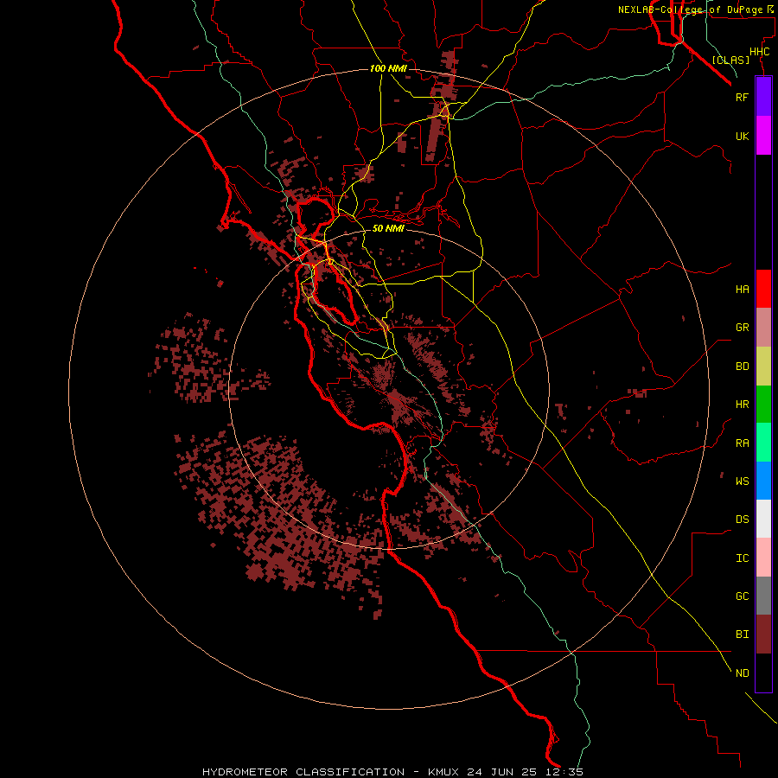Viewport: 778px width, 778px height.
Task: Click the blue WS legend color swatch
Action: click(763, 481)
